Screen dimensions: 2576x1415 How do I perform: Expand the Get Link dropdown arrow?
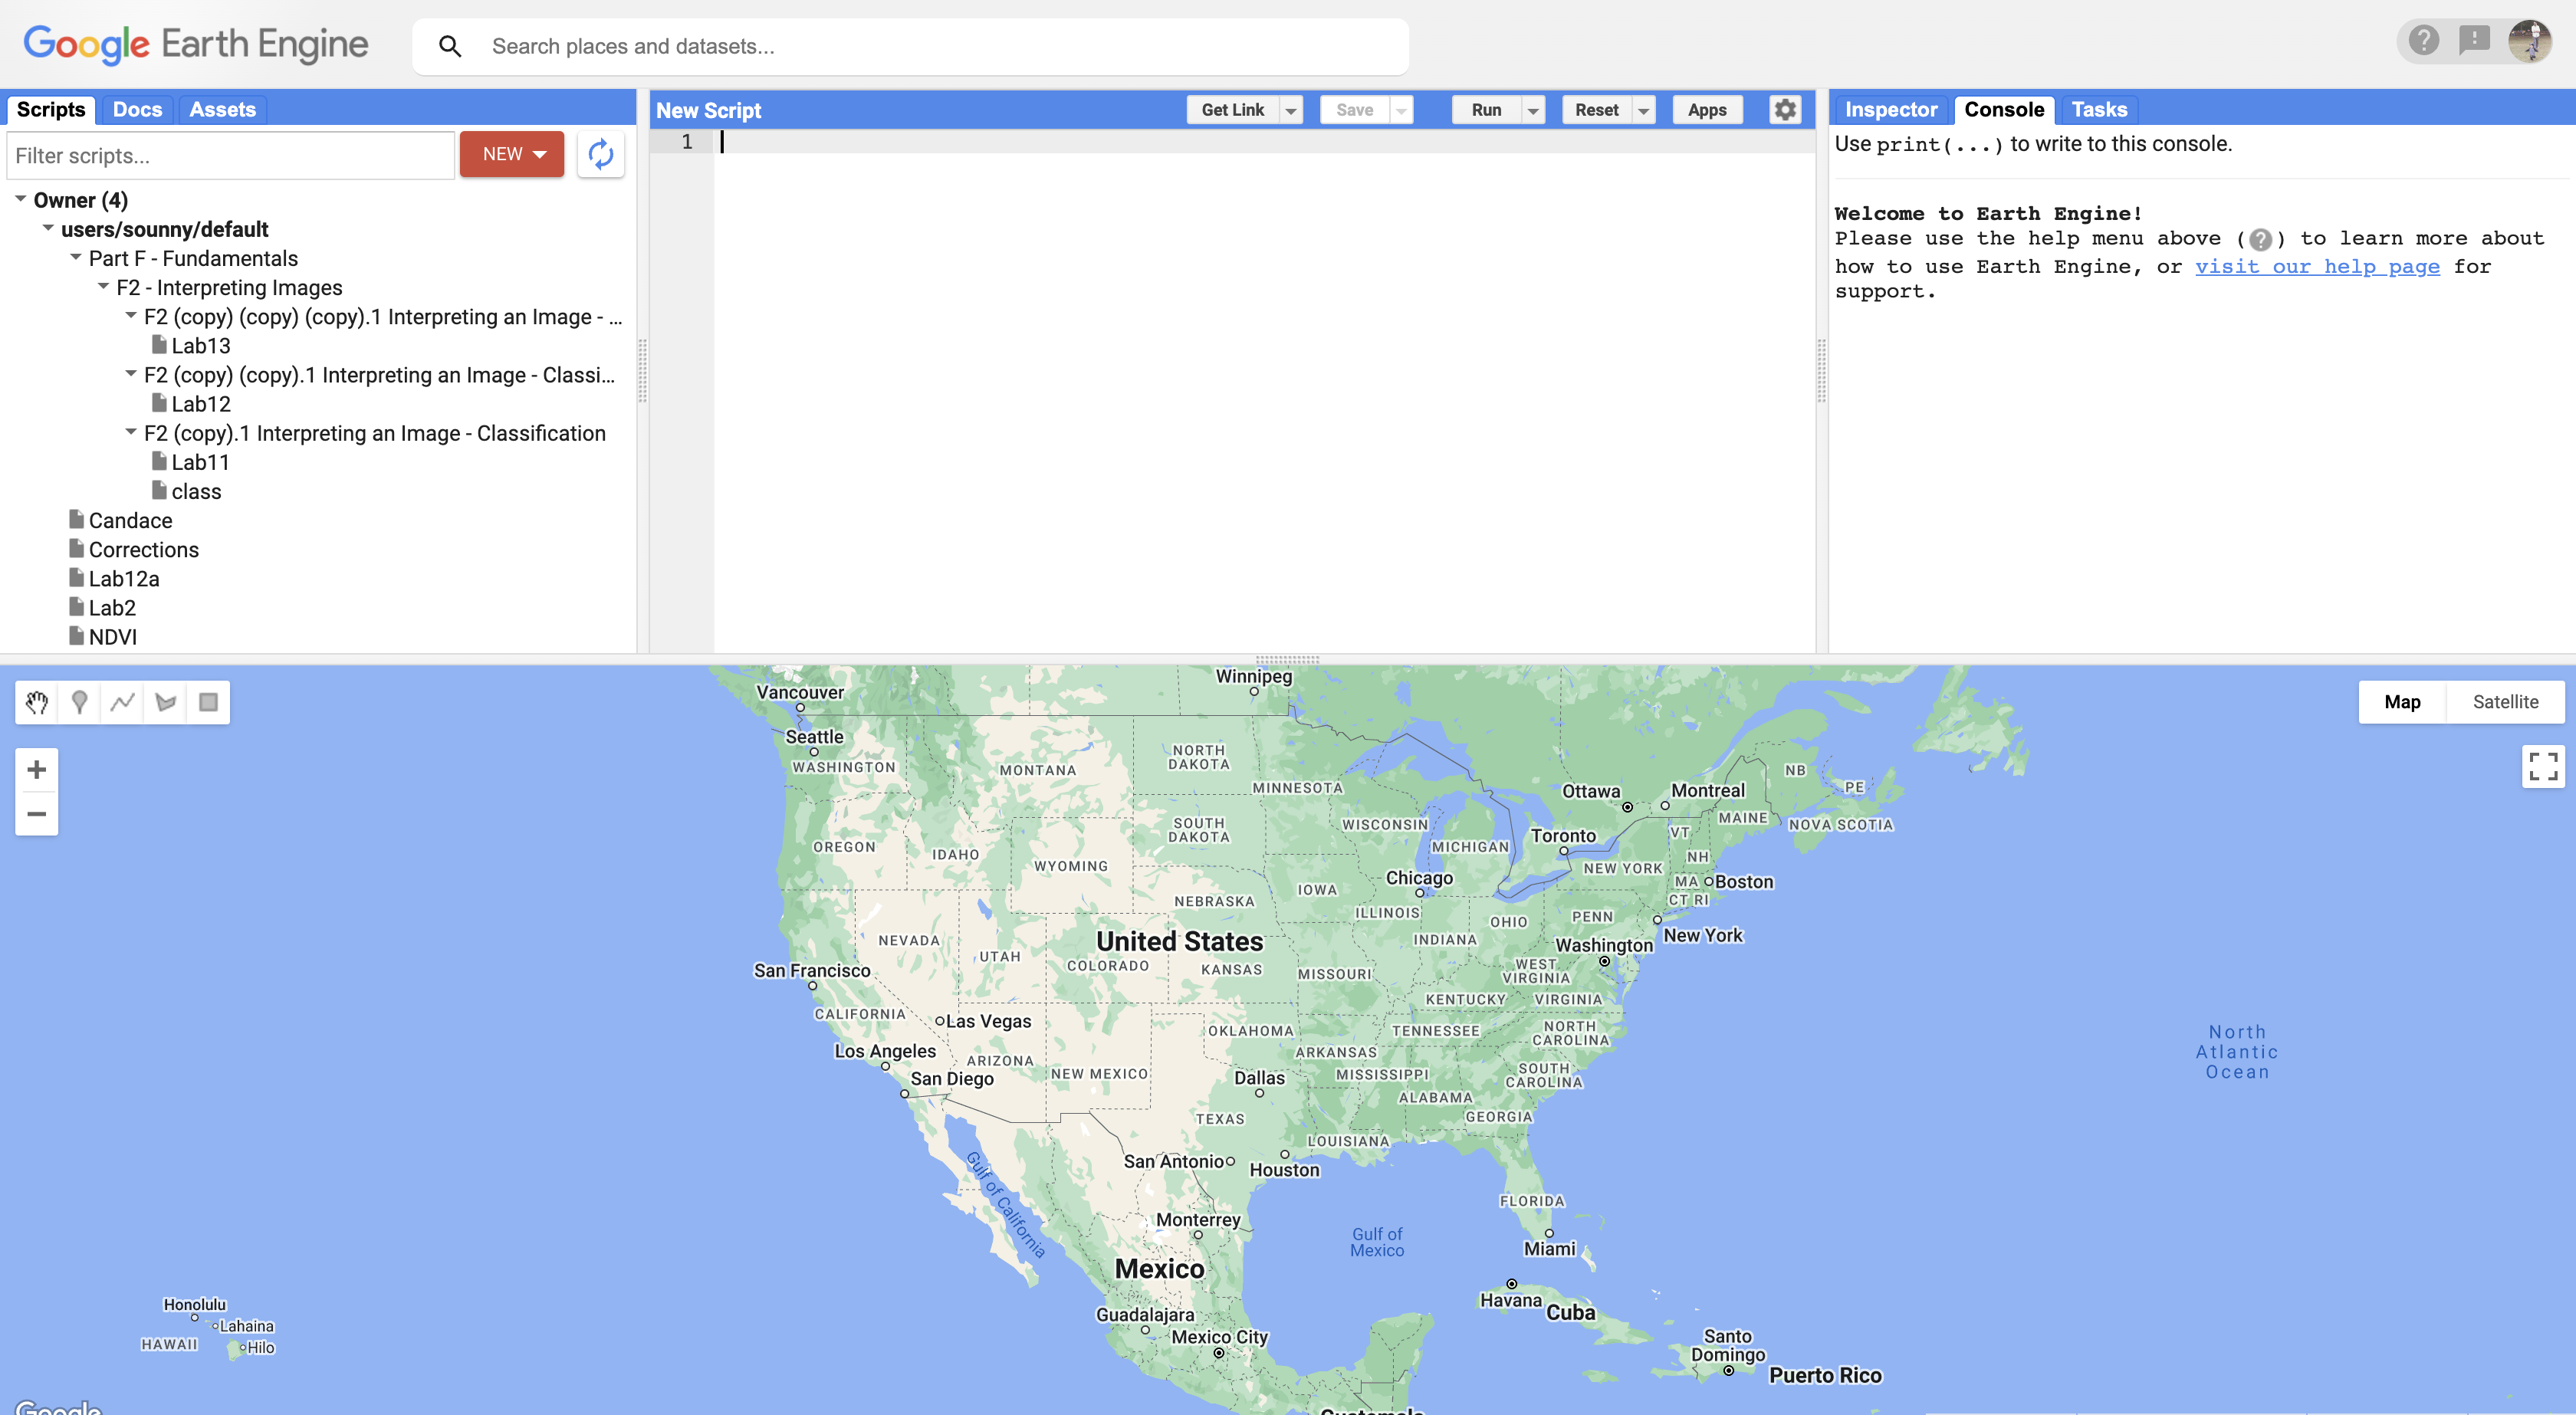point(1291,110)
